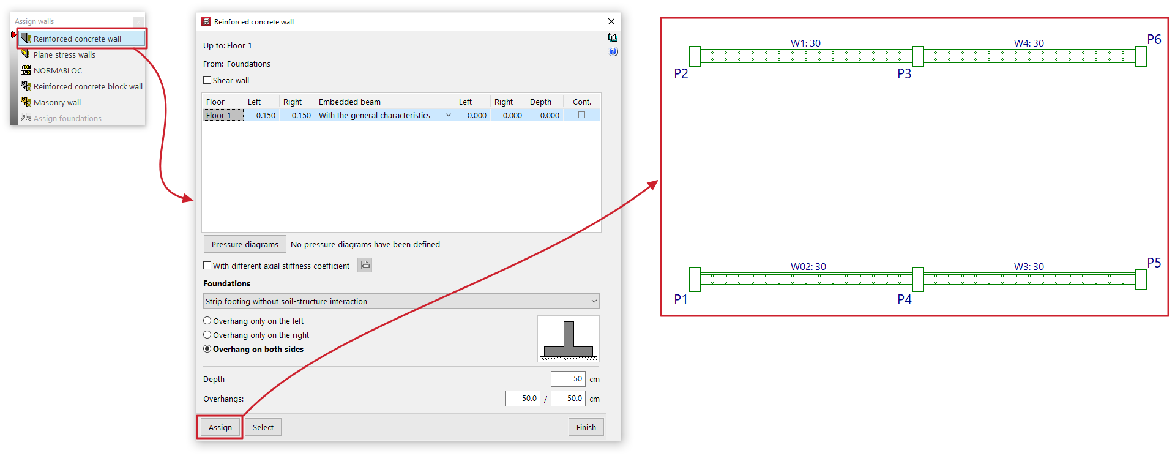Viewport: 1175px width, 464px height.
Task: Click the Cont. column header
Action: point(581,102)
